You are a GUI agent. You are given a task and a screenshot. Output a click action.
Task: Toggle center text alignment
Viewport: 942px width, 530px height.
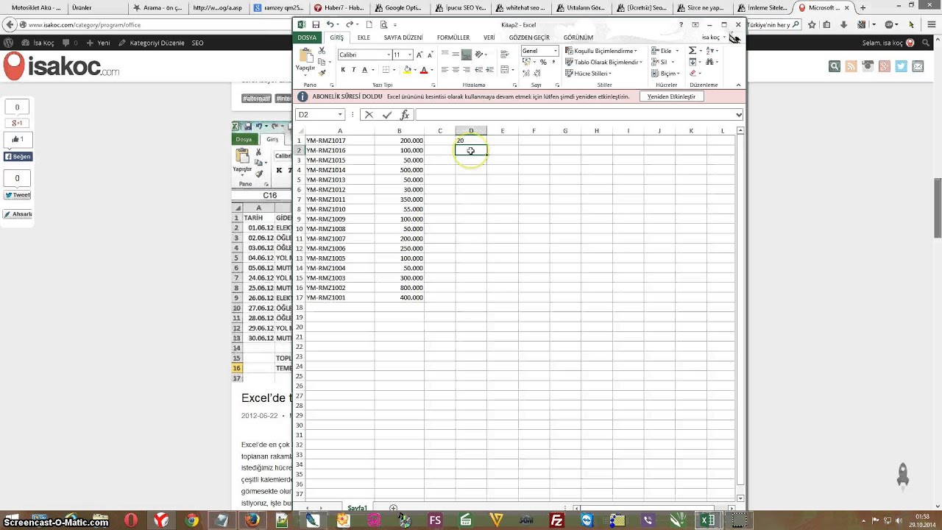(x=456, y=69)
